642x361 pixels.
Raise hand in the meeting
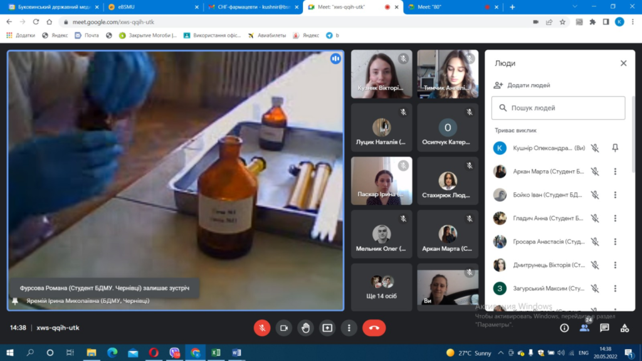coord(305,328)
